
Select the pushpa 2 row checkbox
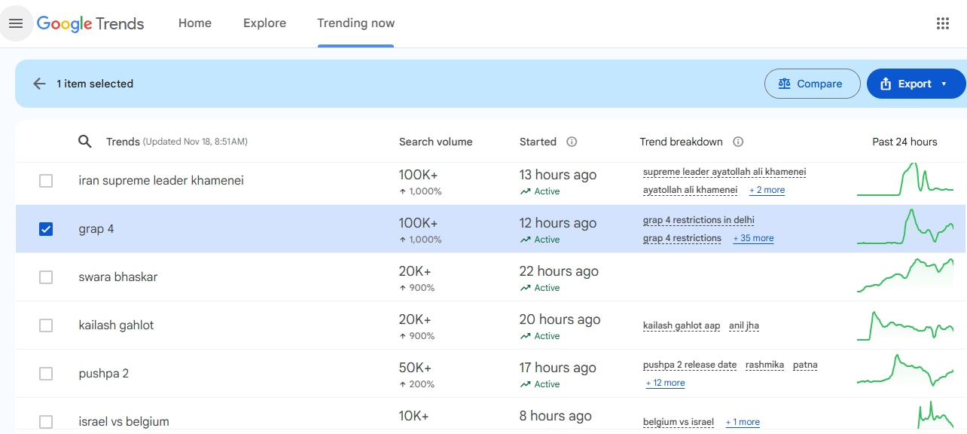[x=46, y=374]
